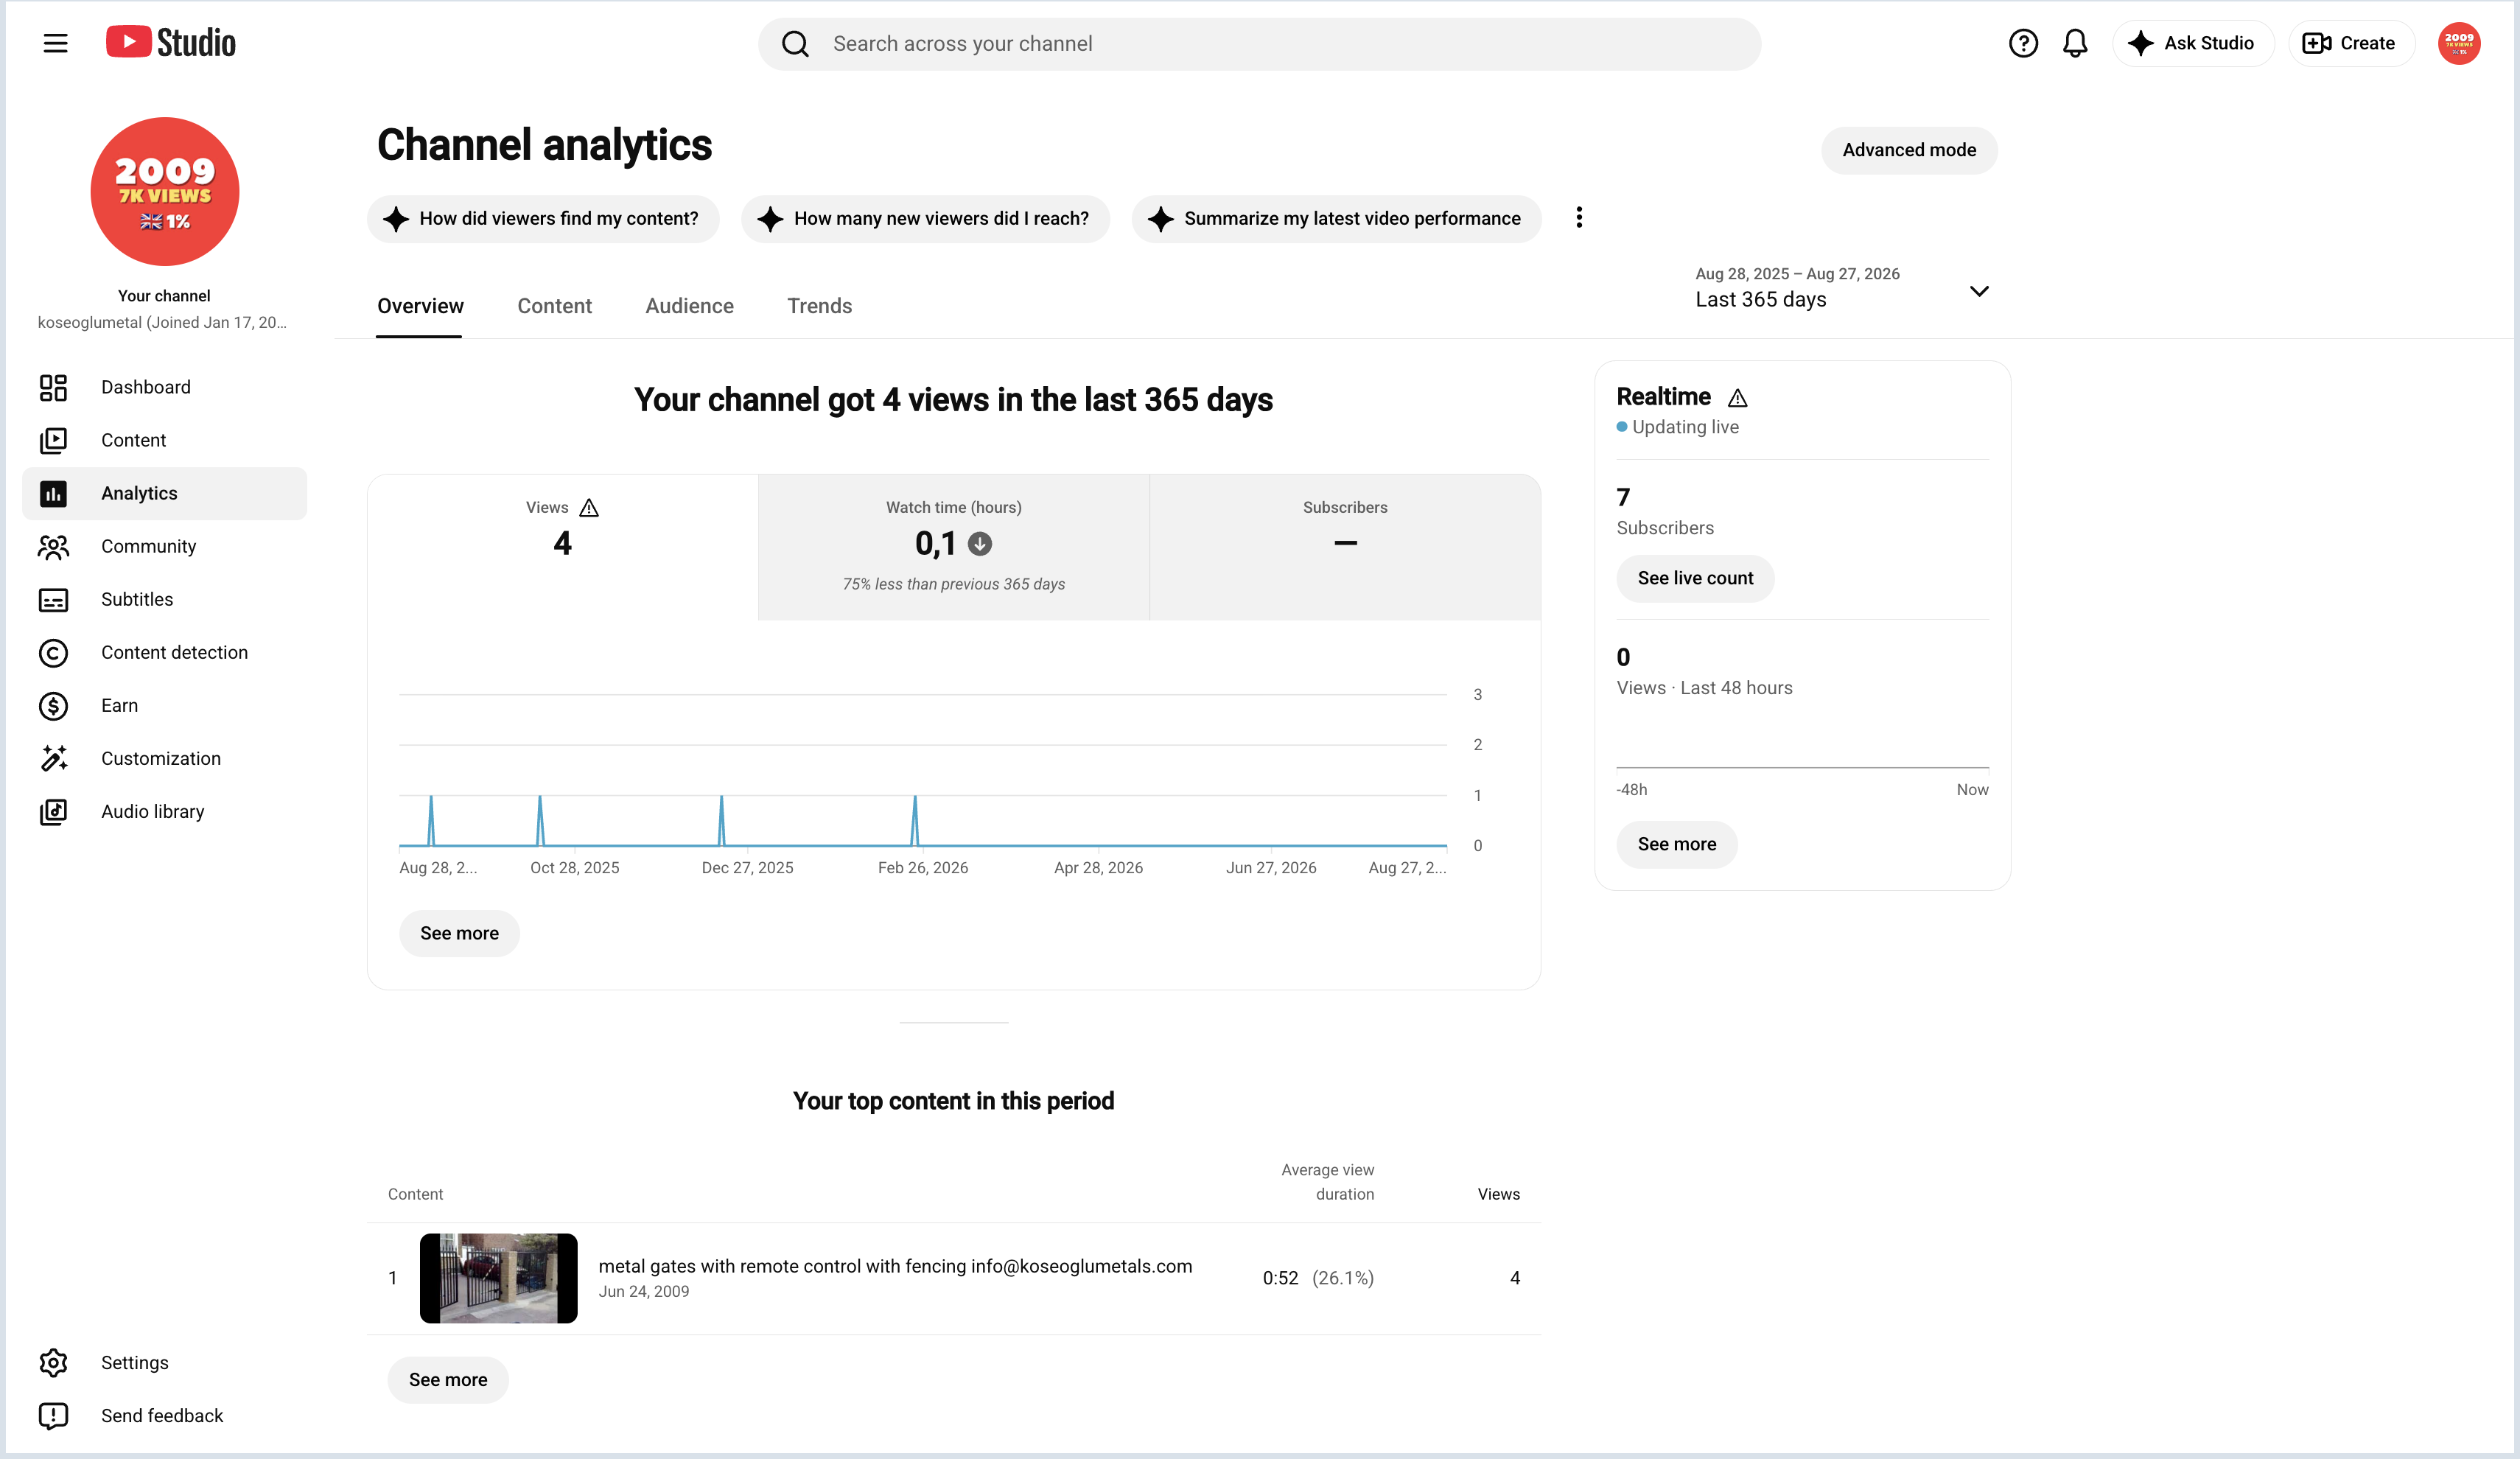Ask "How did viewers find my content?"
The image size is (2520, 1459).
pos(543,218)
